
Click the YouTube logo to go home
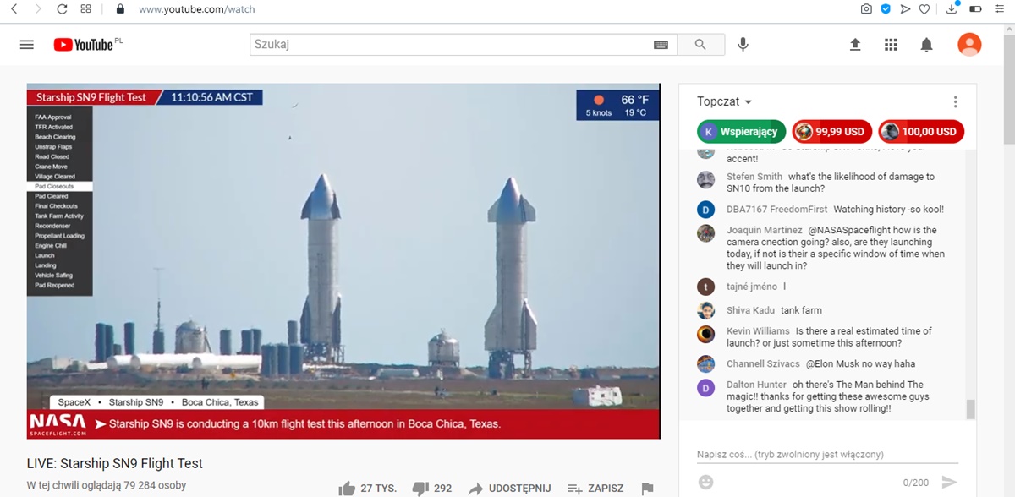[84, 45]
